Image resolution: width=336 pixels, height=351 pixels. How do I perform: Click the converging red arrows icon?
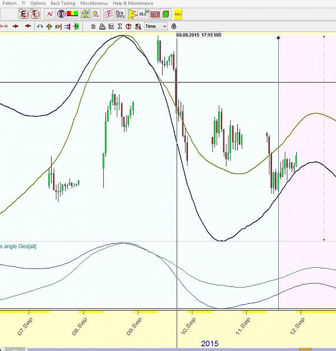pyautogui.click(x=4, y=26)
